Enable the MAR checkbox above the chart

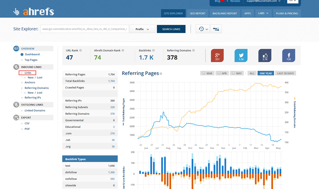coord(203,73)
